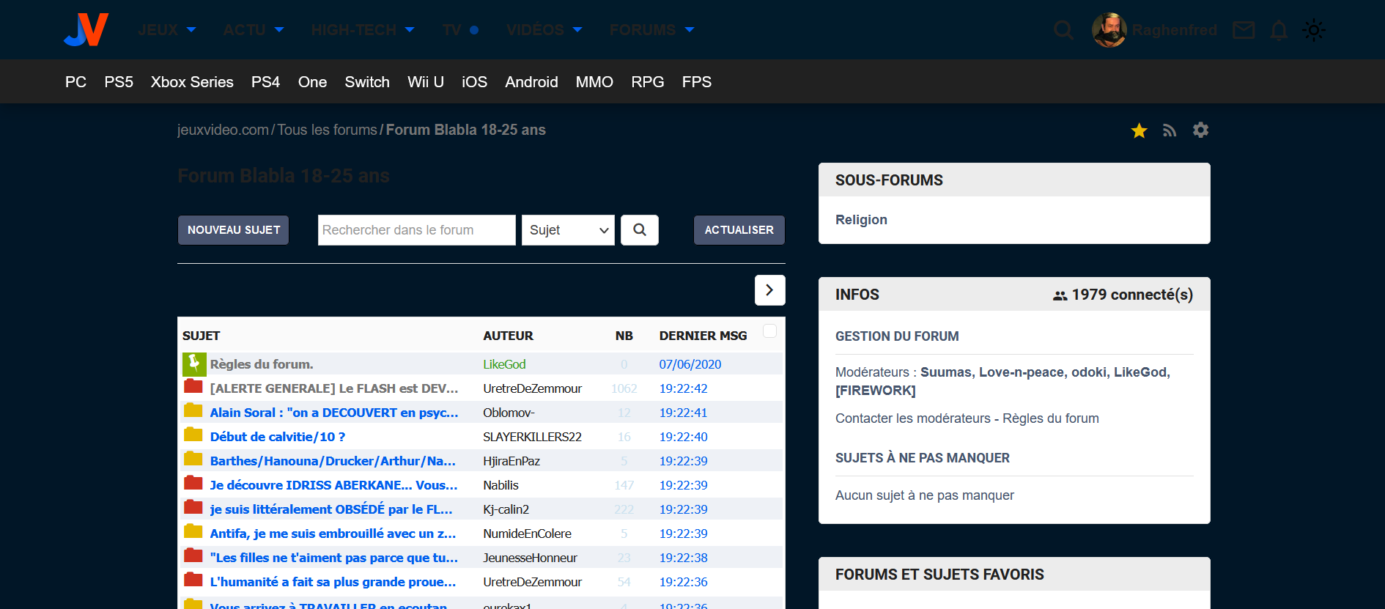Open the site search magnifier icon
The width and height of the screenshot is (1385, 609).
(1063, 30)
